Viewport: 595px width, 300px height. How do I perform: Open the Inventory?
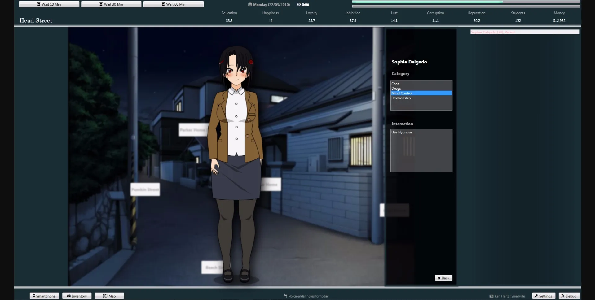point(77,296)
